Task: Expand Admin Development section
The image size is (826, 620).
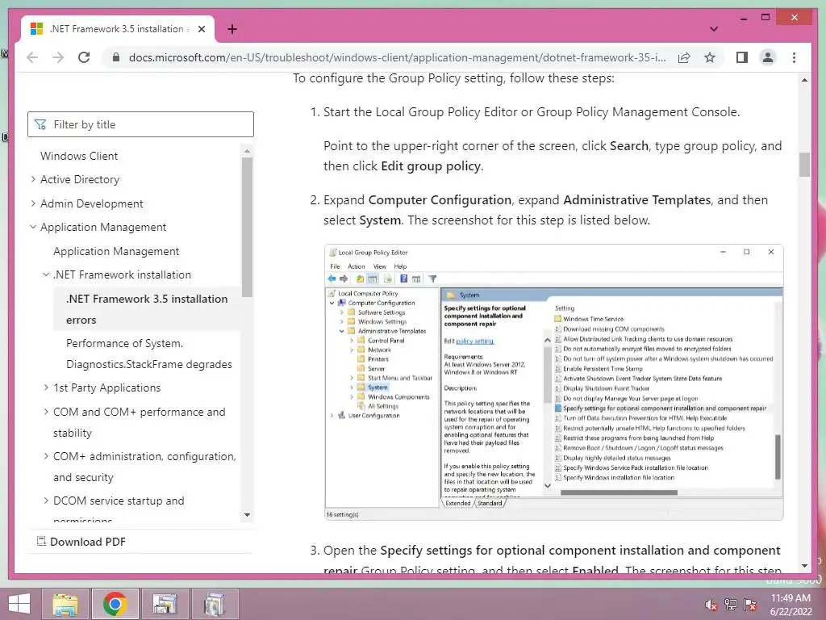Action: click(x=33, y=203)
